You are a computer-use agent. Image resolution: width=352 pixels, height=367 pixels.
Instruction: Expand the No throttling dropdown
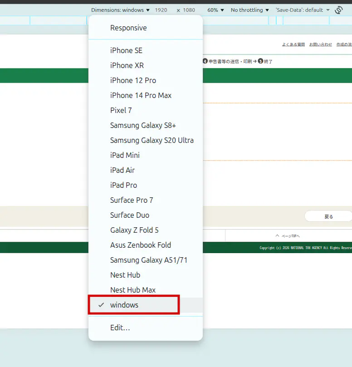[x=249, y=10]
